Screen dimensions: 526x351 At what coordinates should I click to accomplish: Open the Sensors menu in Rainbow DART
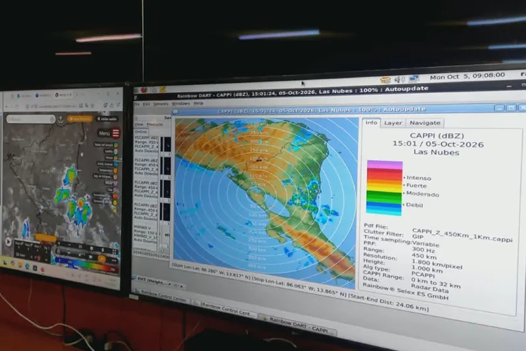click(x=160, y=104)
